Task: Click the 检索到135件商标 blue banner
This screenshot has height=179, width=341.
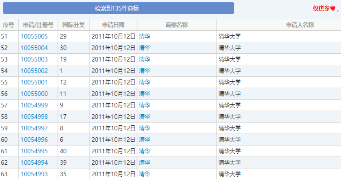Action: point(118,8)
